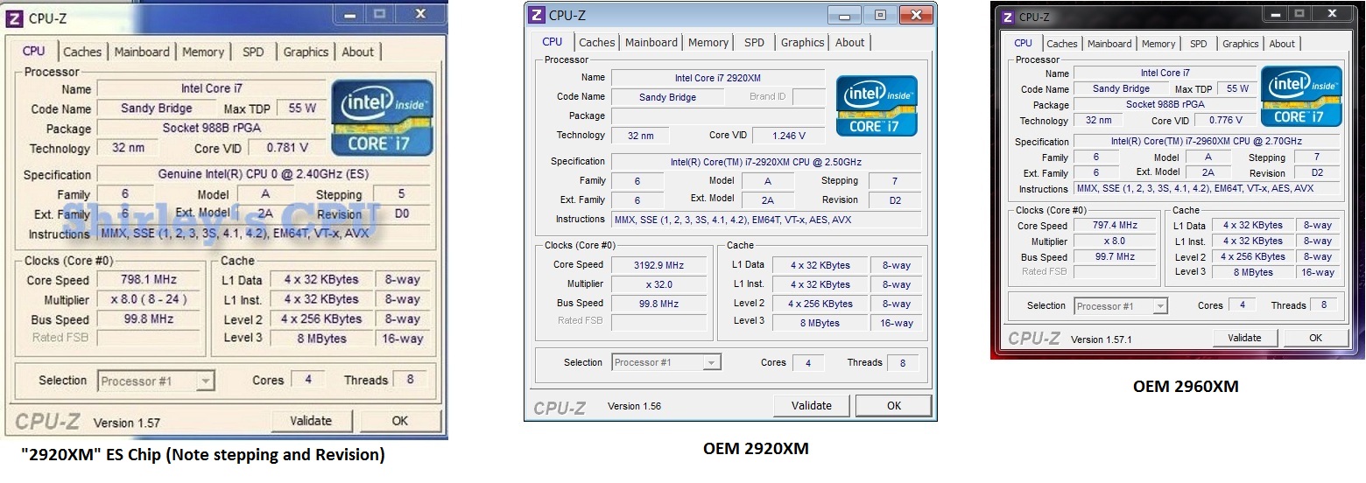
Task: Click the 'Genuine Intel(R) CPU 0 @ 2.40GHz (ES)' specification
Action: 264,174
